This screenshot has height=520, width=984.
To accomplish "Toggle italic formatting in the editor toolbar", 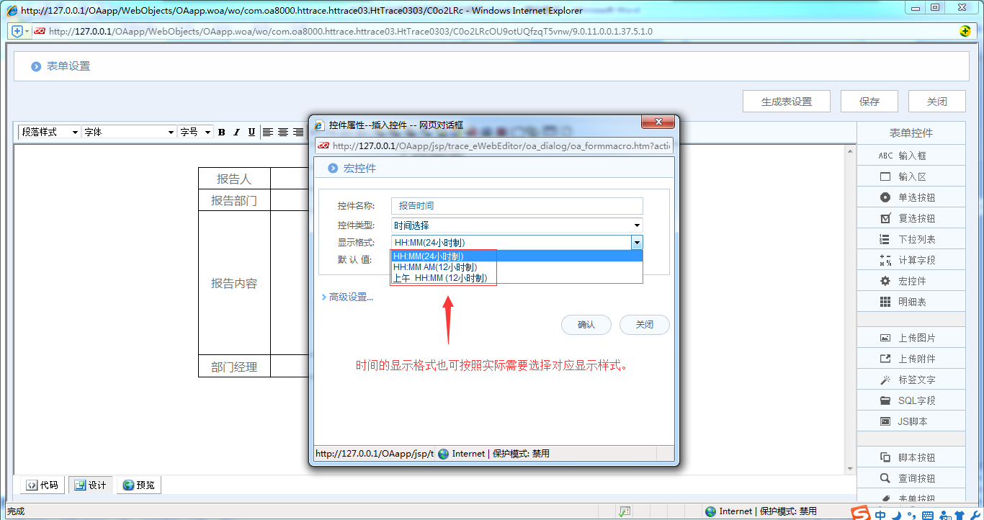I will (x=236, y=132).
